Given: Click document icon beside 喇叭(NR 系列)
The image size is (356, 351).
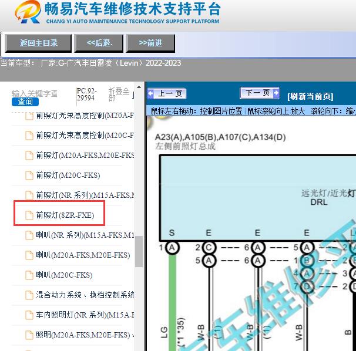Looking at the screenshot, I should click(x=29, y=235).
